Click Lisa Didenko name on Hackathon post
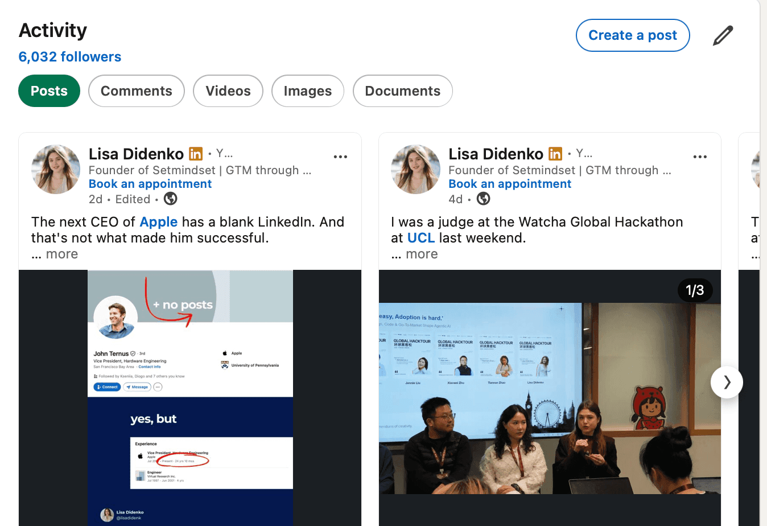 pos(496,154)
